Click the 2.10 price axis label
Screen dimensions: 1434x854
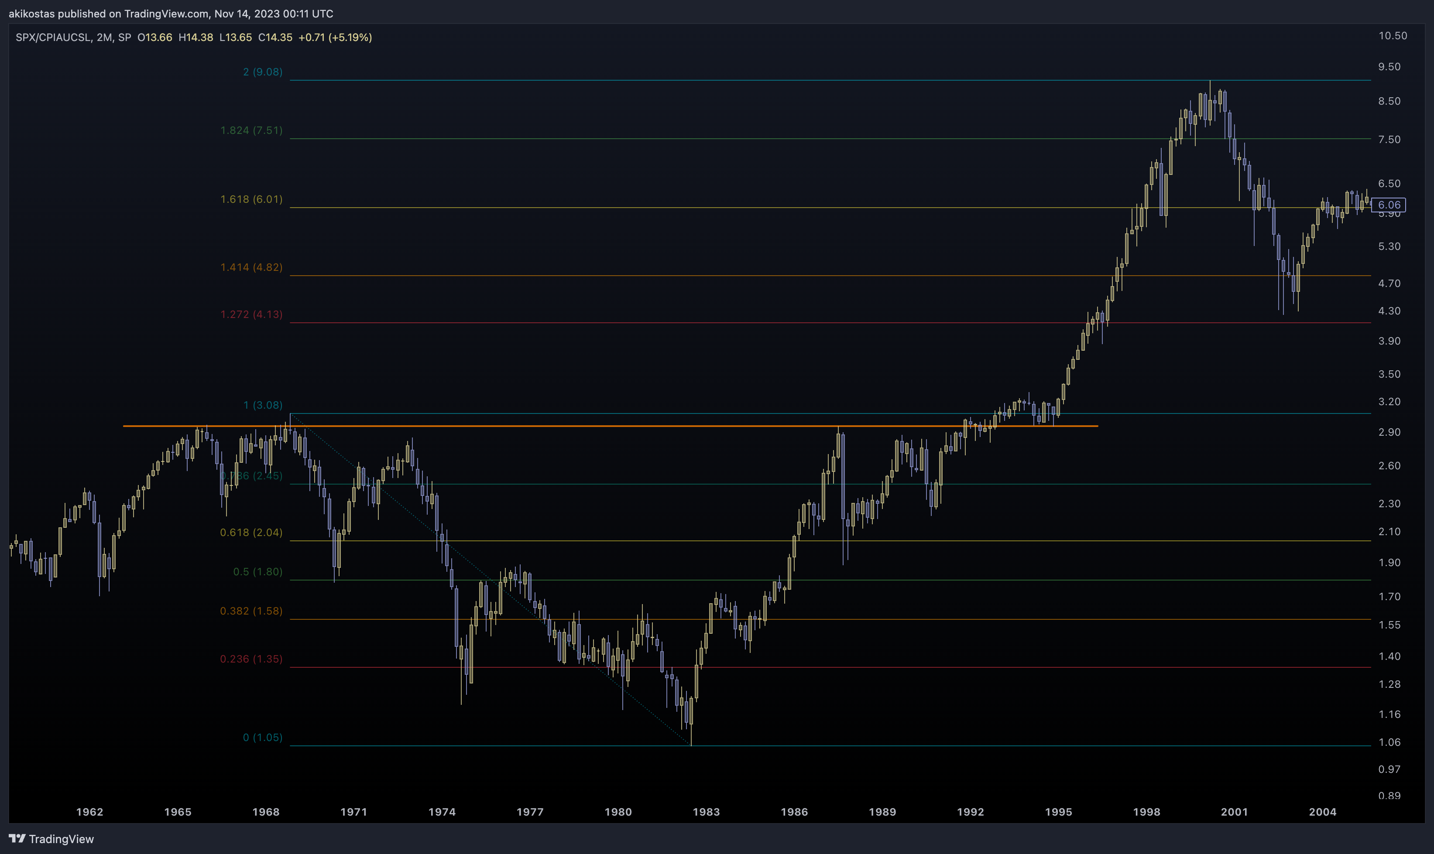coord(1389,532)
